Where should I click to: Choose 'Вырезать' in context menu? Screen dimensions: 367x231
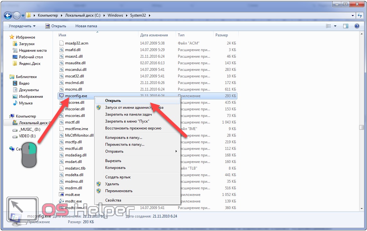(137, 161)
